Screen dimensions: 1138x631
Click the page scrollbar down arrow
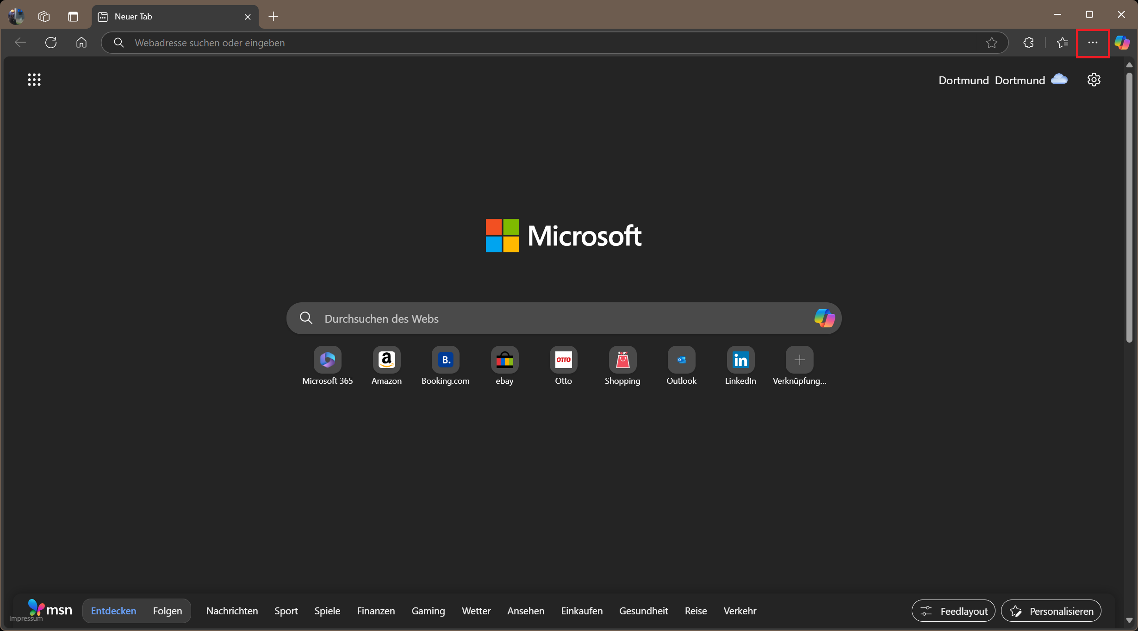[1129, 620]
